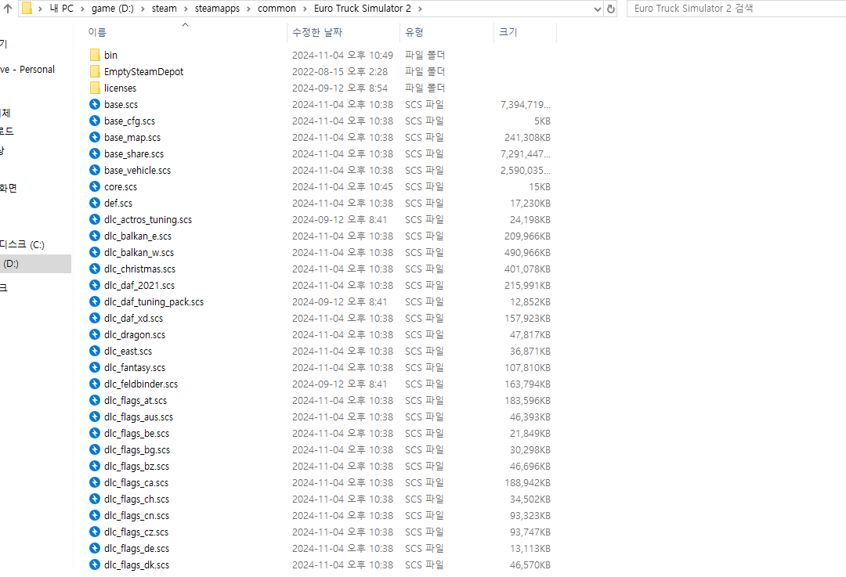Click the base_vehicle.scs file icon
This screenshot has width=846, height=577.
coord(95,170)
